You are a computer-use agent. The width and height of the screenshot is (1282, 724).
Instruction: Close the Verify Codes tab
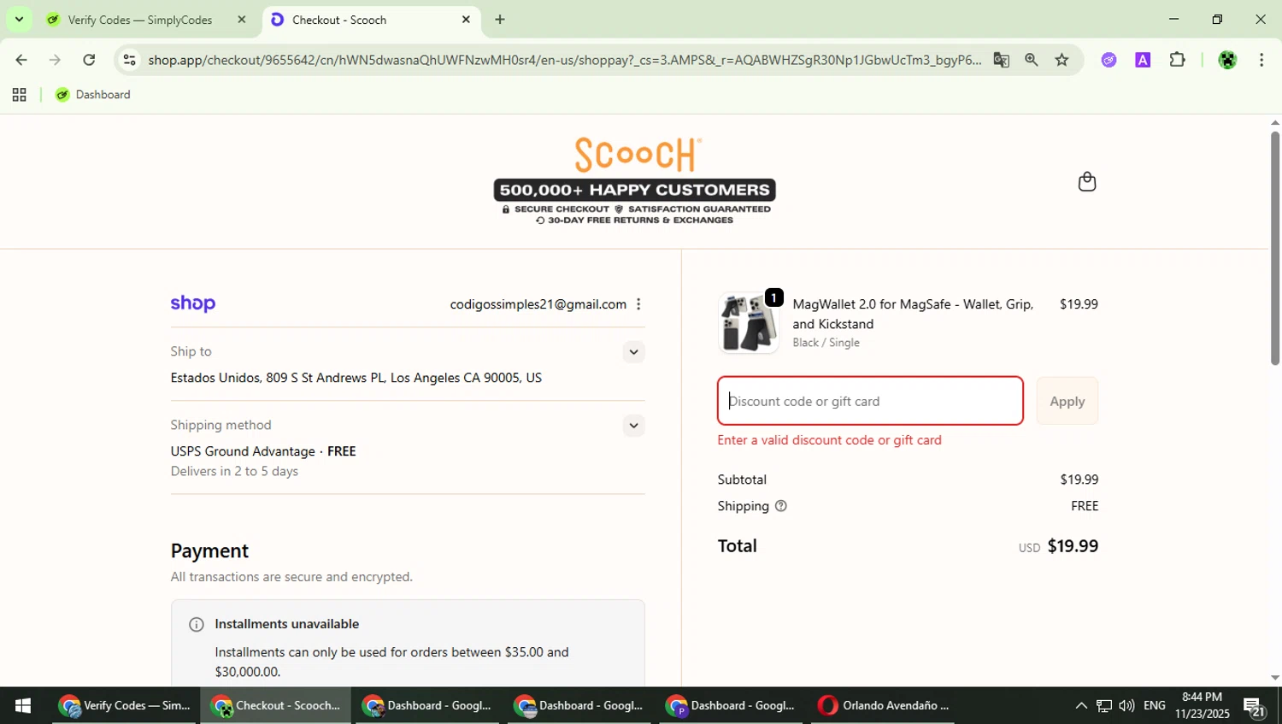242,19
